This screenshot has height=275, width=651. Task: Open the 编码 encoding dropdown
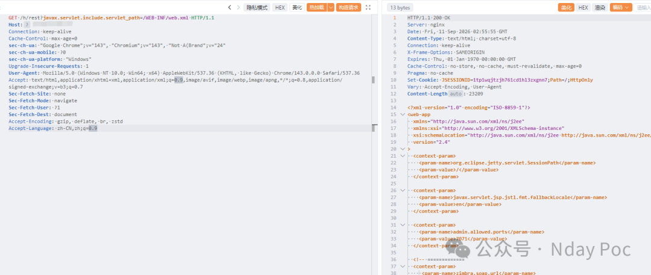621,7
